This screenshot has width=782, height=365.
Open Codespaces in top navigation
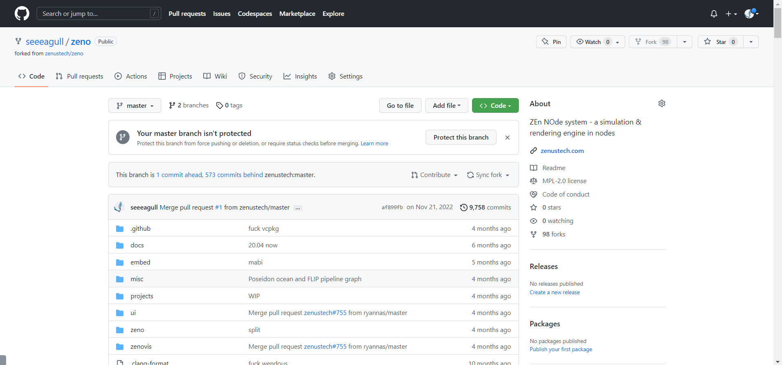tap(255, 13)
